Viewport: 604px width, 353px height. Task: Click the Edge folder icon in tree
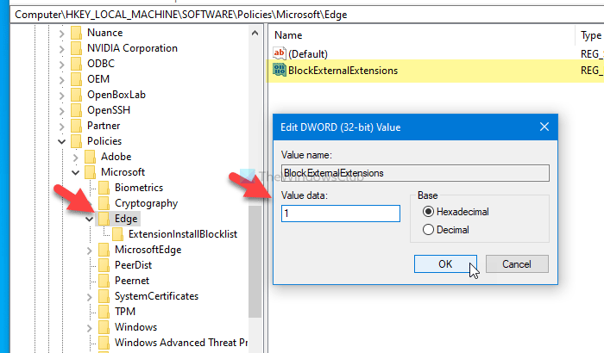coord(104,219)
